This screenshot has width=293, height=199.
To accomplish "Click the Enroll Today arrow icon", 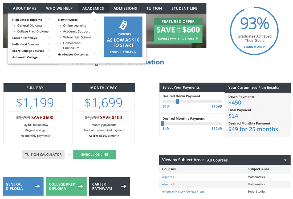I will tap(135, 52).
